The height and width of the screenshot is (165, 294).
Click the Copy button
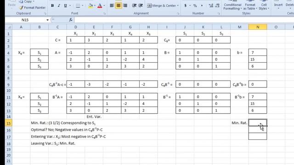[26, 1]
